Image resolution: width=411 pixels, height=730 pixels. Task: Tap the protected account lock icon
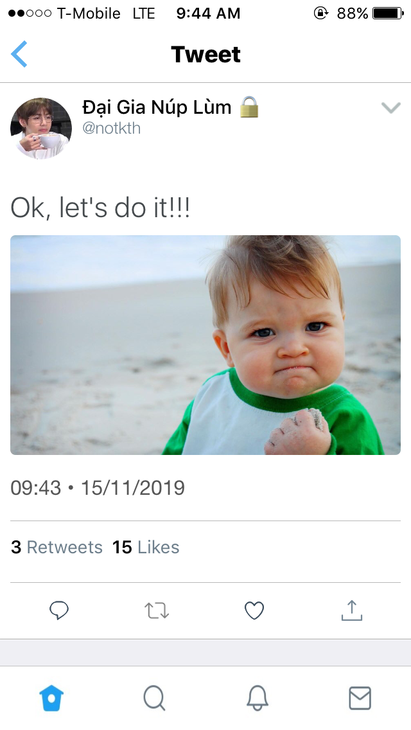[x=249, y=107]
